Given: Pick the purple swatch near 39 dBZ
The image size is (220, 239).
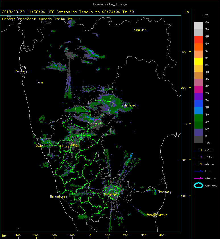Looking at the screenshot, I should coord(198,97).
